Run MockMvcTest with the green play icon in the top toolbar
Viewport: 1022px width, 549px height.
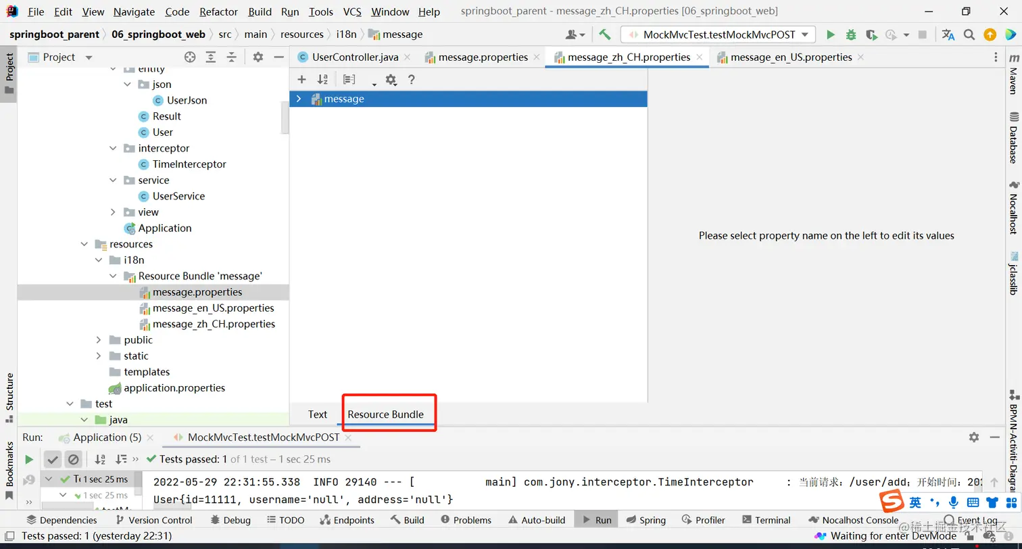831,34
